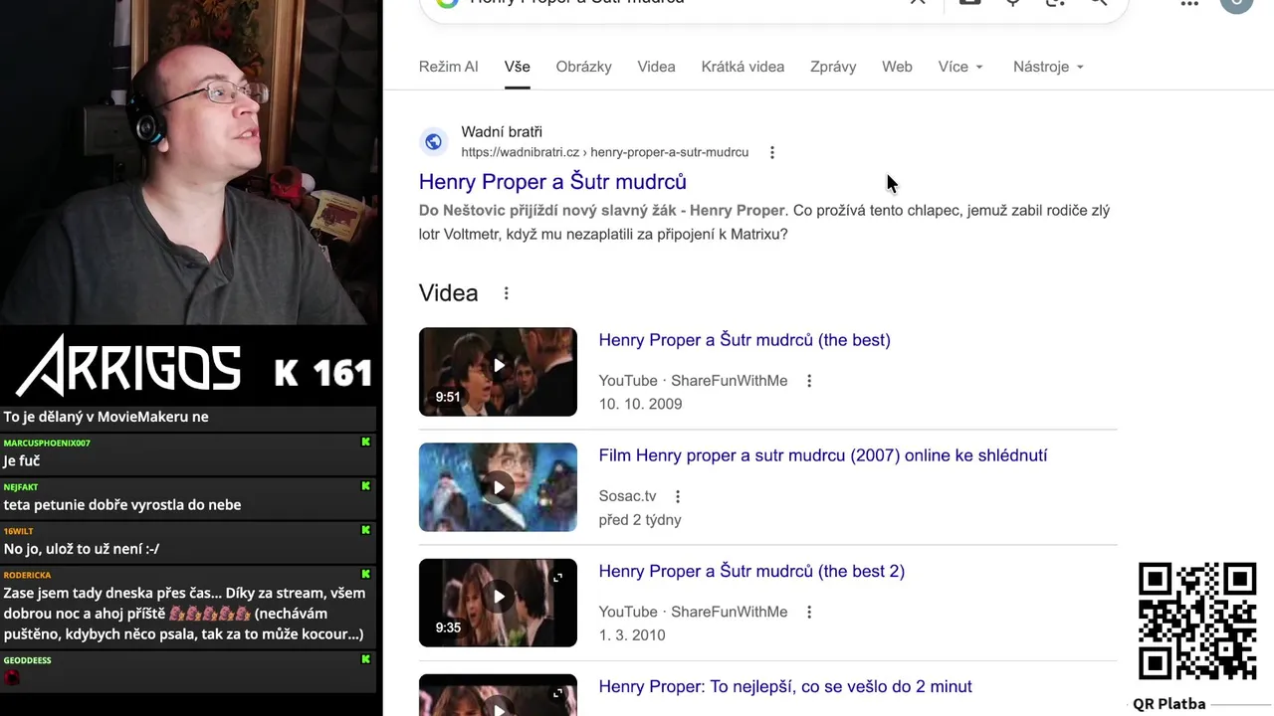1274x716 pixels.
Task: Select the Web results tab
Action: (x=897, y=67)
